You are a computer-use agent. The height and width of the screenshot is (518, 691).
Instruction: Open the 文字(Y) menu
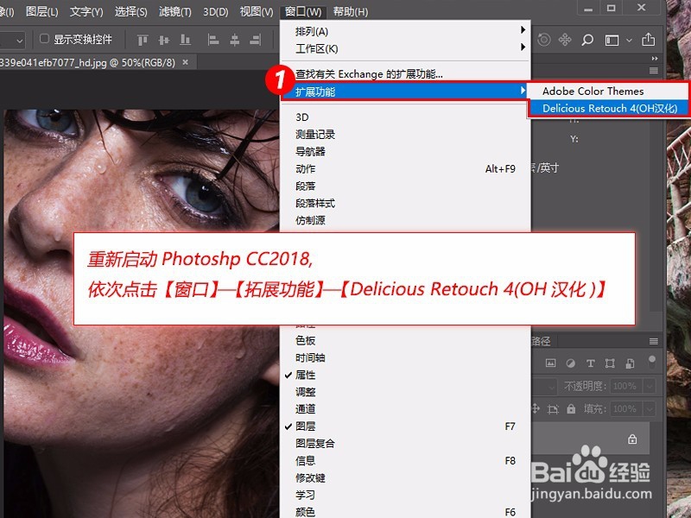pos(86,11)
